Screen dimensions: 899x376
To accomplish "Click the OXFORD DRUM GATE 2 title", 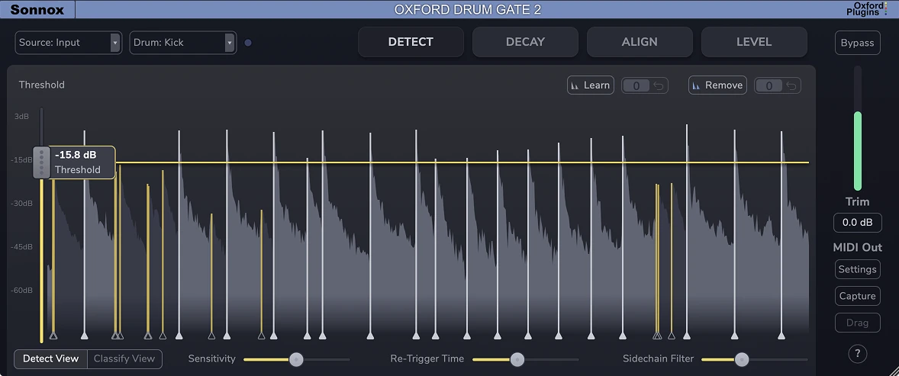I will click(x=467, y=10).
